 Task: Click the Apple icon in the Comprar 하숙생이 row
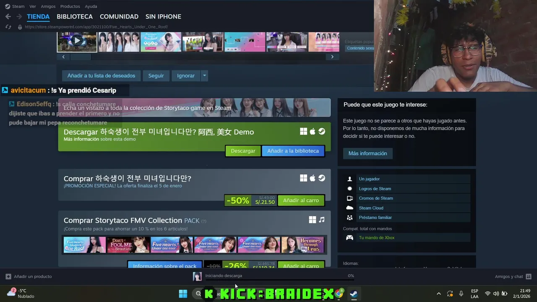pyautogui.click(x=313, y=178)
